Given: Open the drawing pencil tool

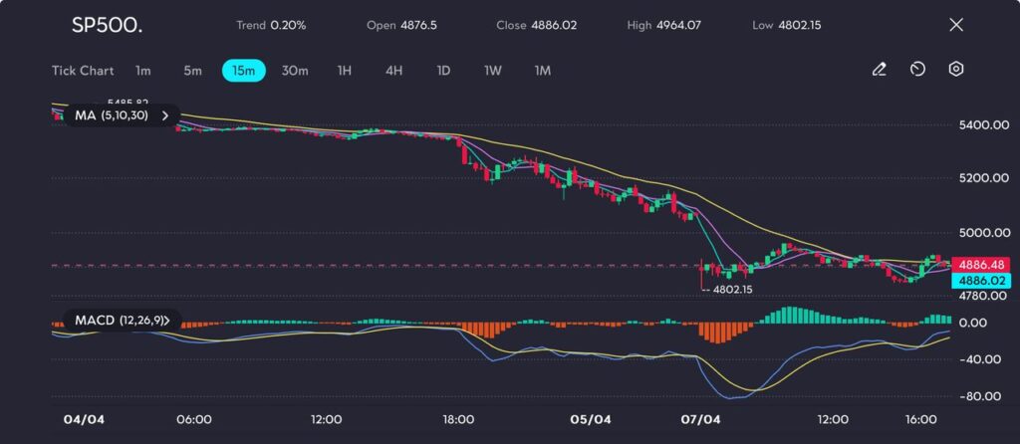Looking at the screenshot, I should (879, 70).
